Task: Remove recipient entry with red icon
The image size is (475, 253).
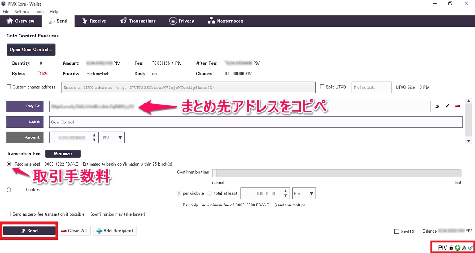Action: pos(457,106)
